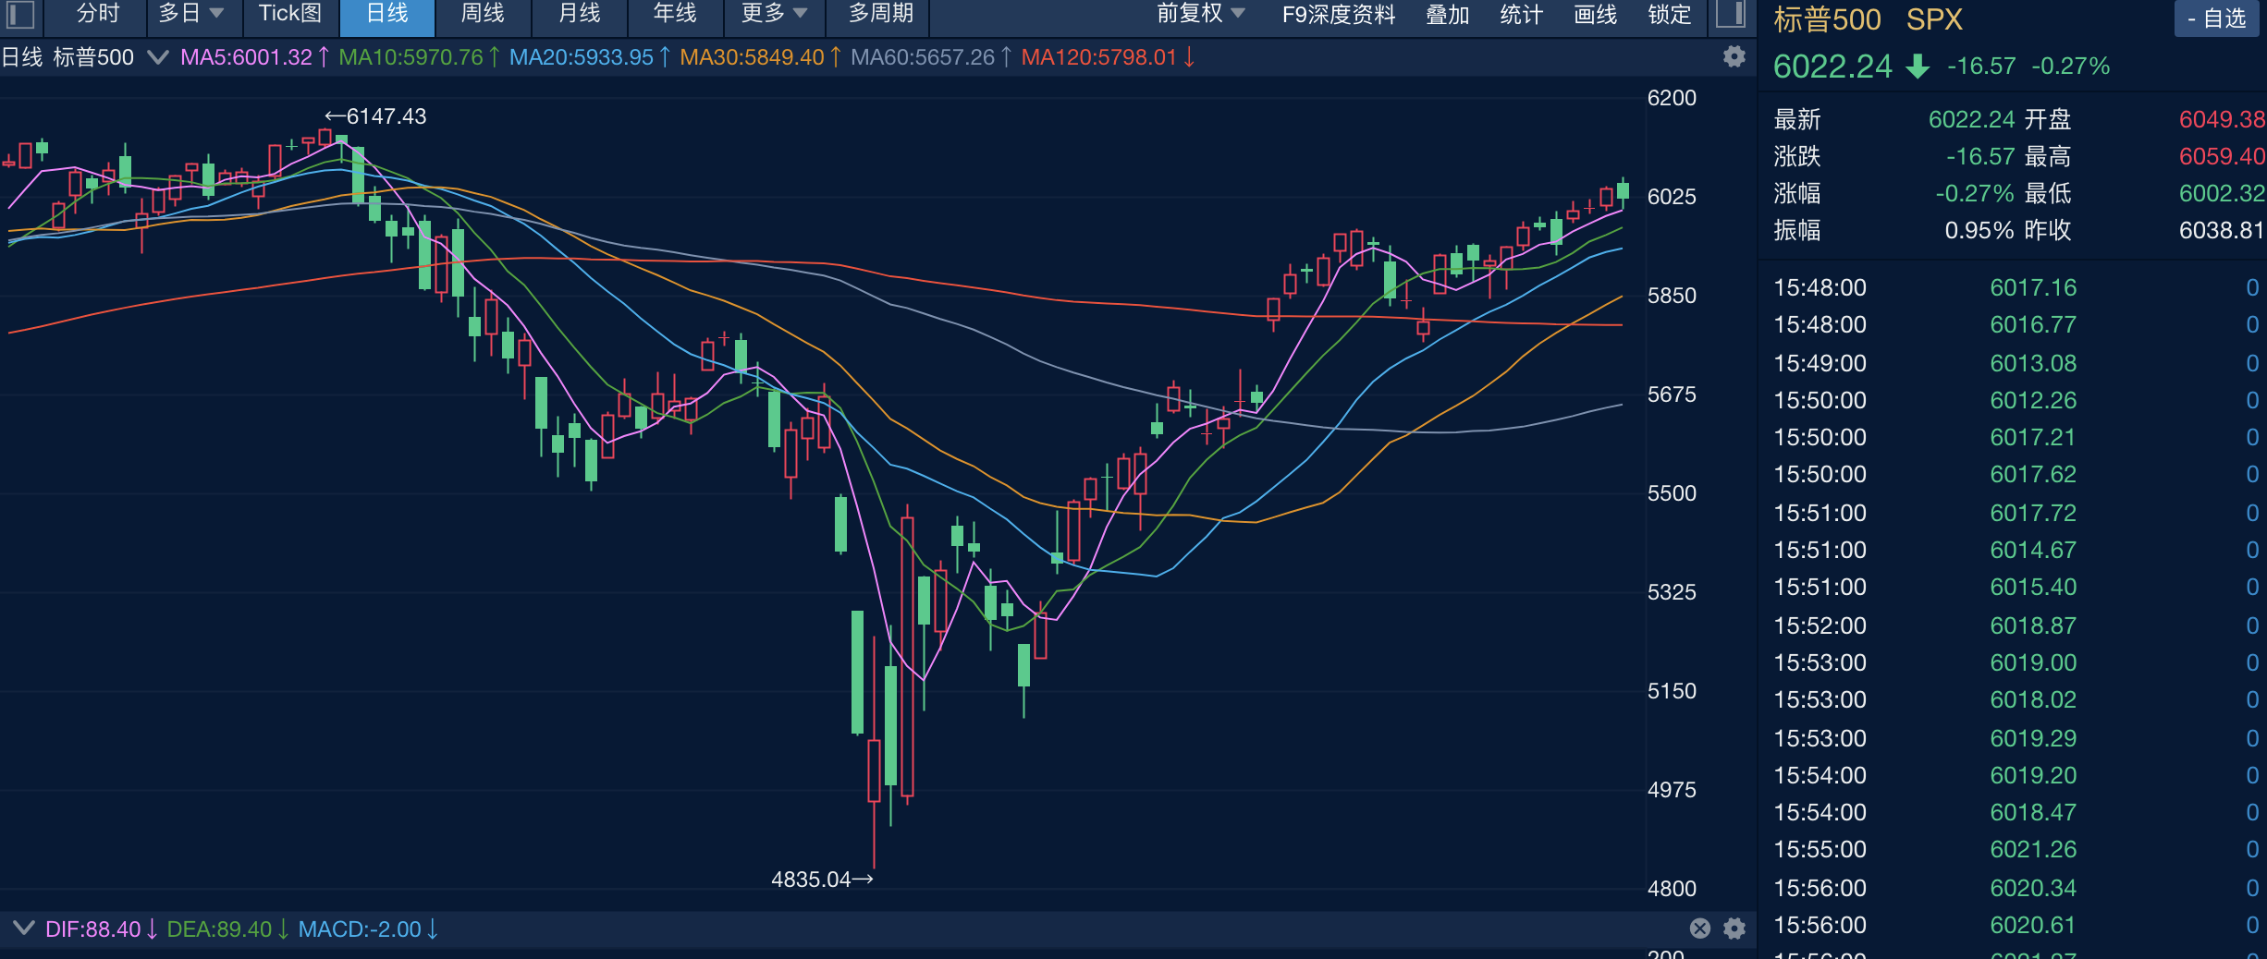Expand the 多日 dropdown

pyautogui.click(x=191, y=14)
